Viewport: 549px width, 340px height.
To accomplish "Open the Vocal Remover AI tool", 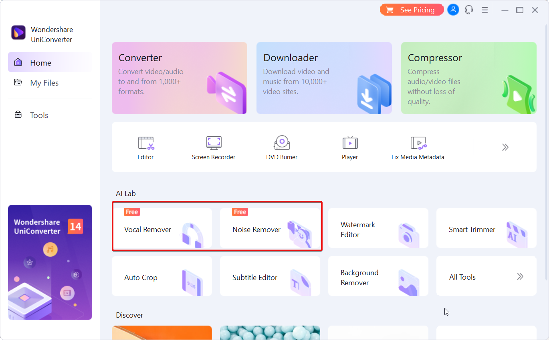I will coord(162,228).
